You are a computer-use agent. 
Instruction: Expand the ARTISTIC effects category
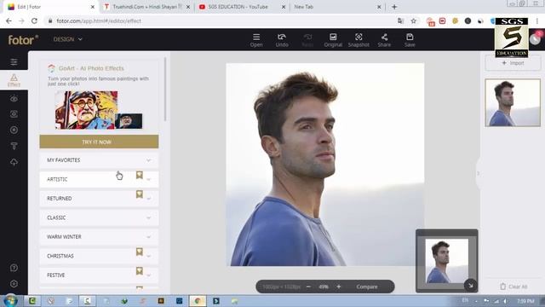click(99, 179)
